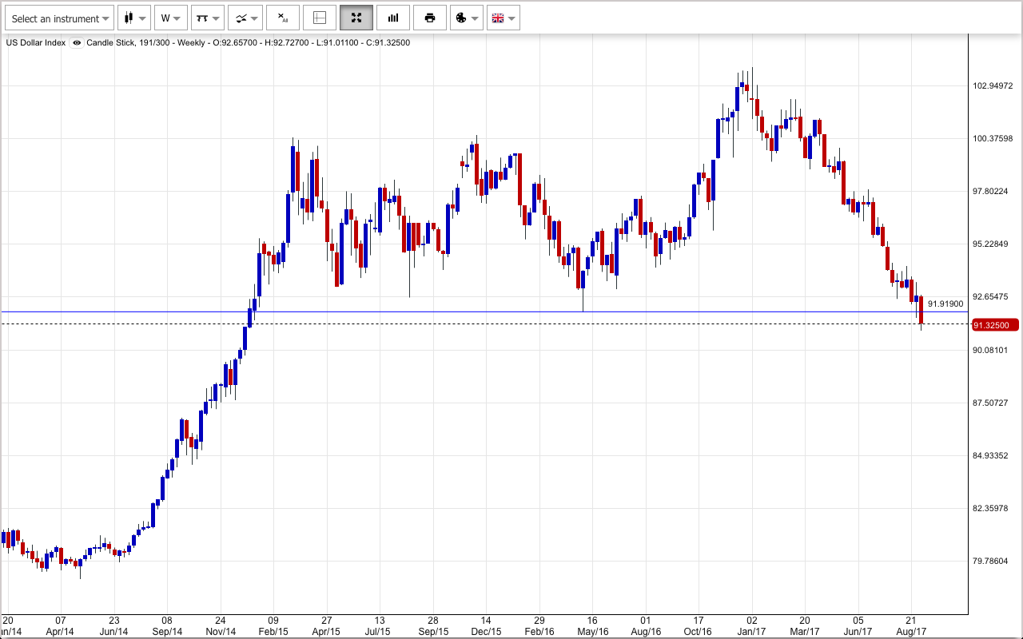Click the Nov/14 date axis label
1023x639 pixels.
[x=221, y=632]
